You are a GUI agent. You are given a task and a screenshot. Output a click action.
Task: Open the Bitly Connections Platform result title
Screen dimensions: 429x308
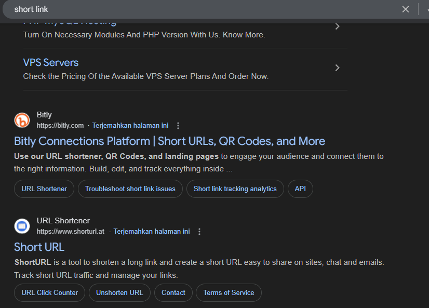point(170,141)
